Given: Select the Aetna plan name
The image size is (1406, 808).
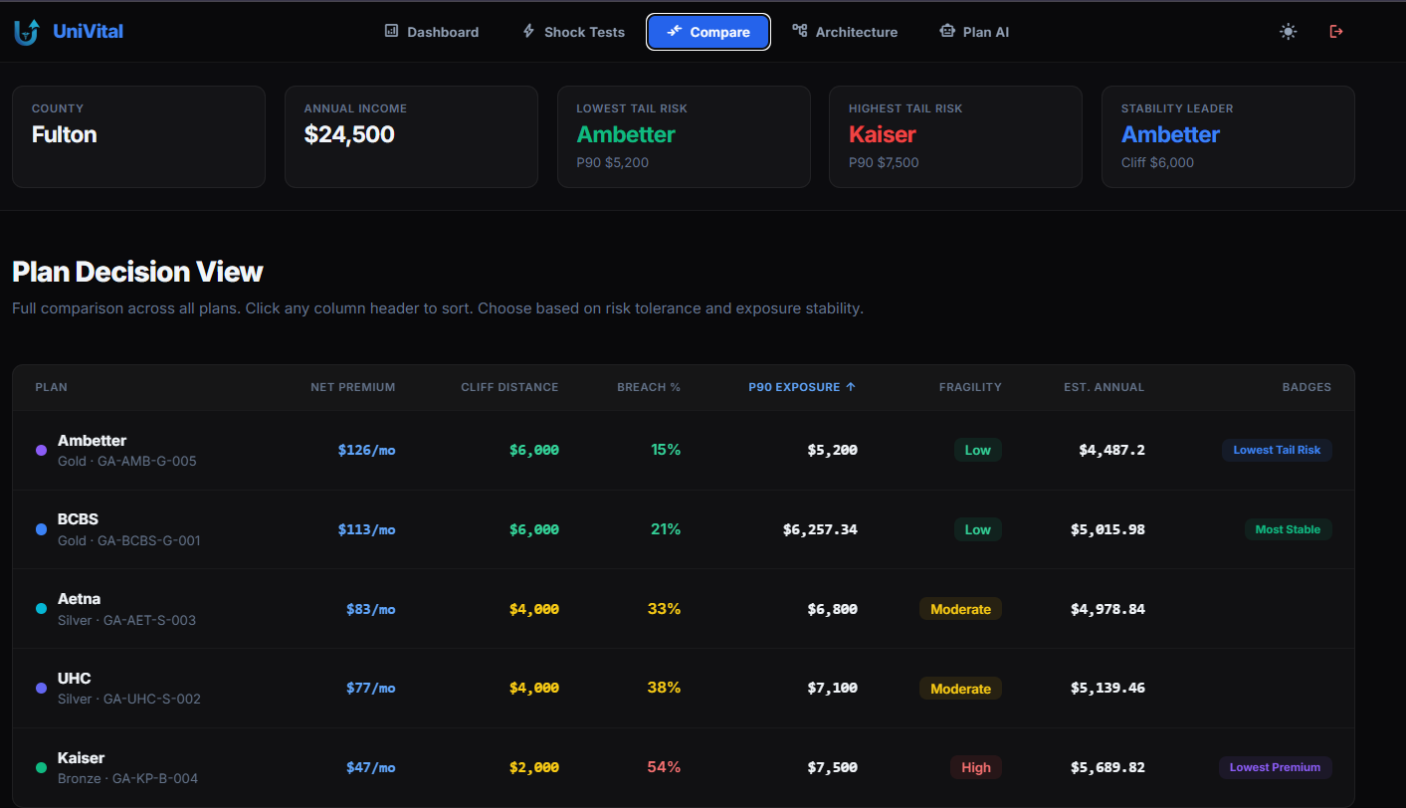Looking at the screenshot, I should point(79,599).
